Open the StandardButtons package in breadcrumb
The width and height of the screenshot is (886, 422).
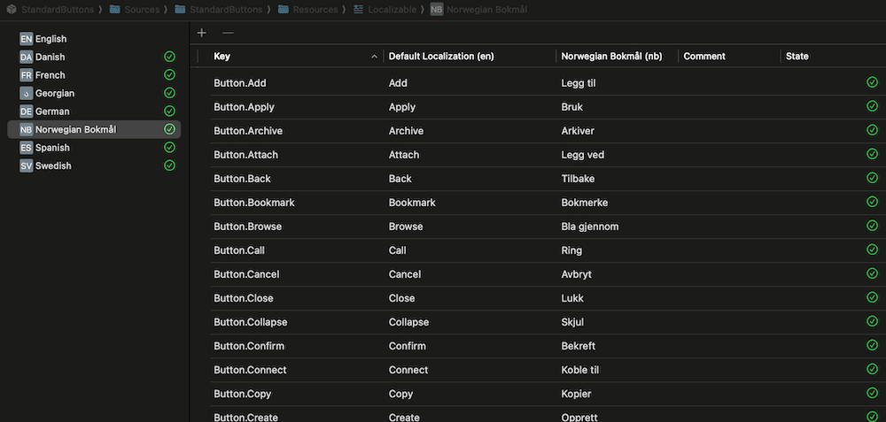pyautogui.click(x=58, y=10)
